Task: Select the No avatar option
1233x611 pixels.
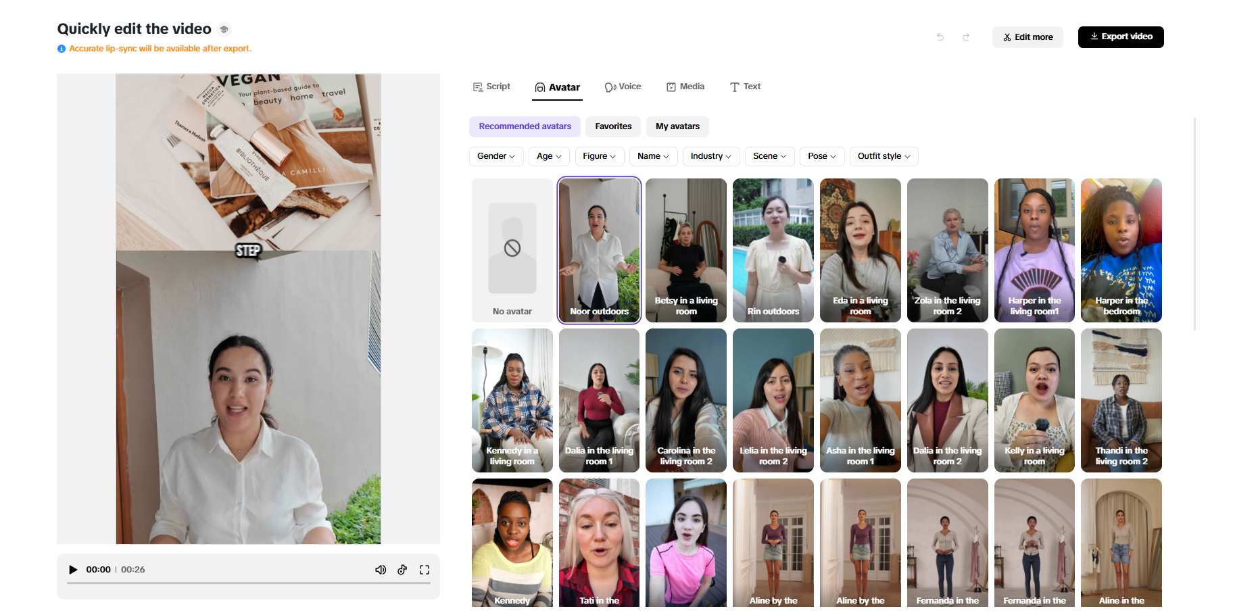Action: pos(512,250)
